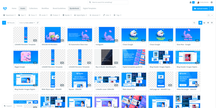Click the Upload media button
The height and width of the screenshot is (108, 216).
pyautogui.click(x=201, y=9)
